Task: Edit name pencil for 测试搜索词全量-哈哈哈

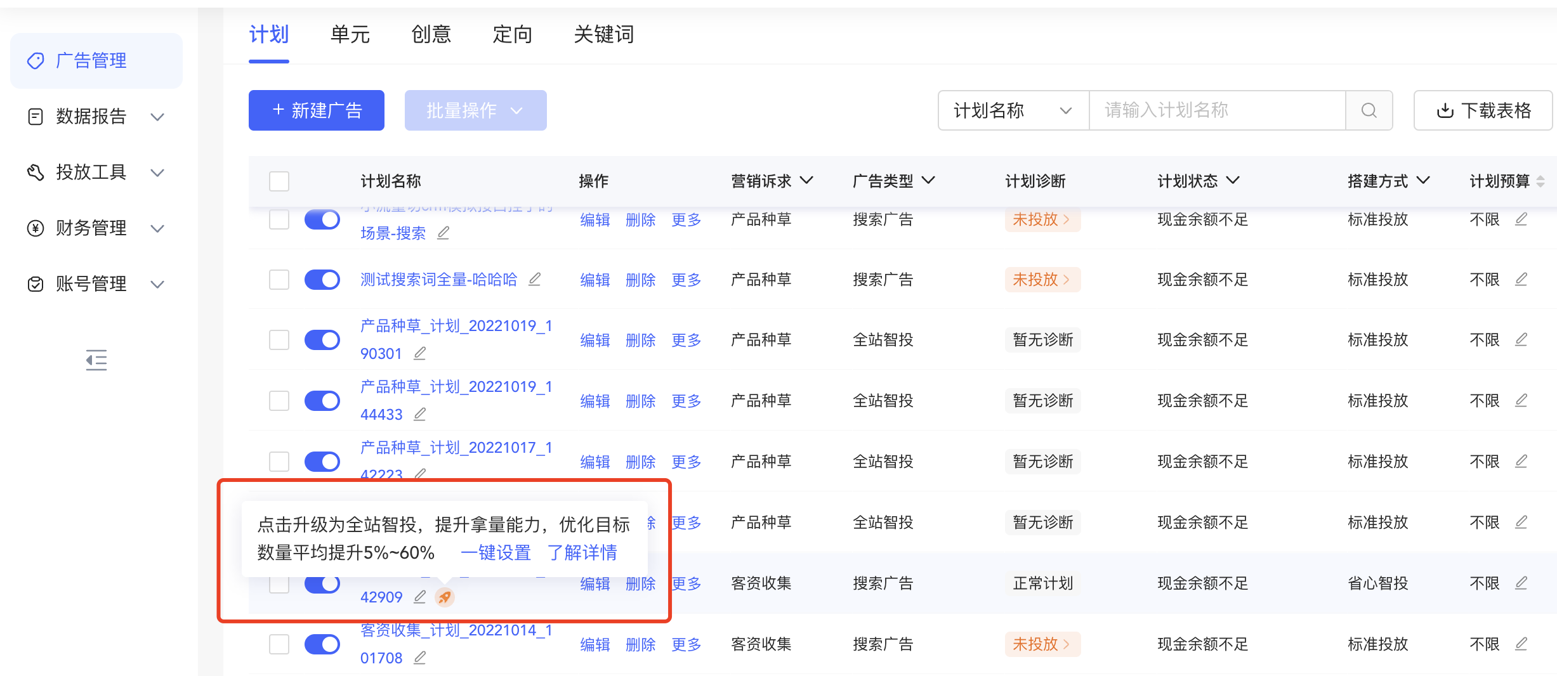Action: (x=535, y=279)
